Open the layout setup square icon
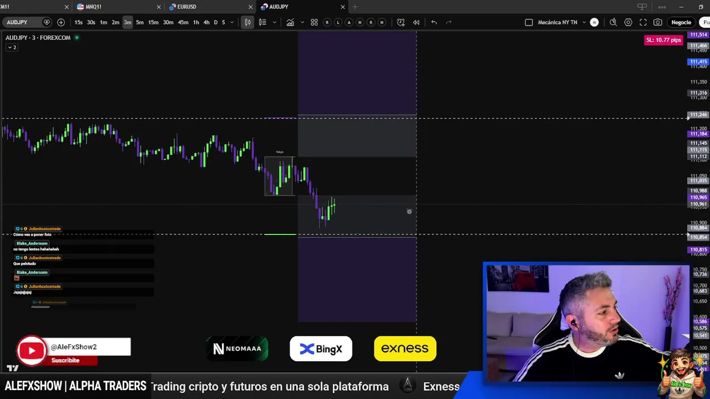 (x=529, y=22)
